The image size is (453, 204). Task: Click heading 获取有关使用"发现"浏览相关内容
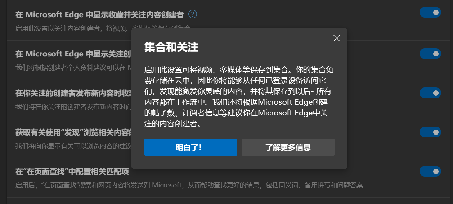point(73,132)
